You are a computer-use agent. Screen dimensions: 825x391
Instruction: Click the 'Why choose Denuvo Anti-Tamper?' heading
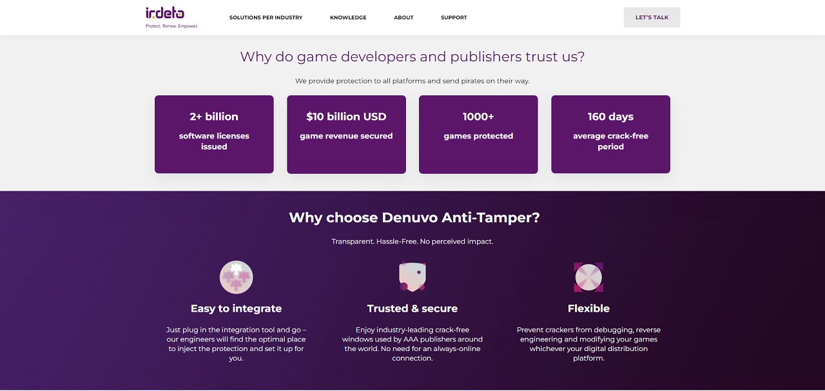tap(414, 218)
